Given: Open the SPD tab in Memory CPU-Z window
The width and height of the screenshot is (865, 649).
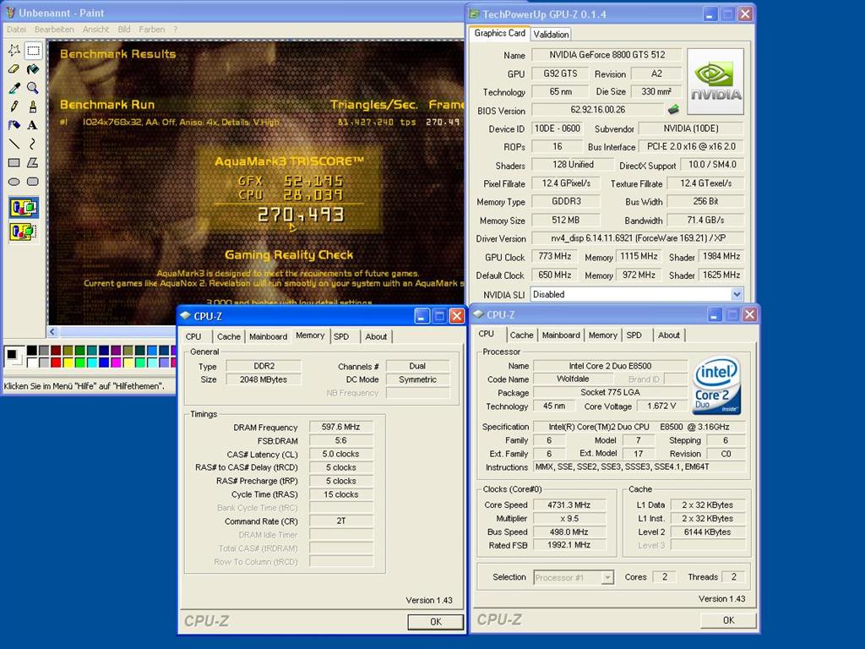Looking at the screenshot, I should coord(341,336).
